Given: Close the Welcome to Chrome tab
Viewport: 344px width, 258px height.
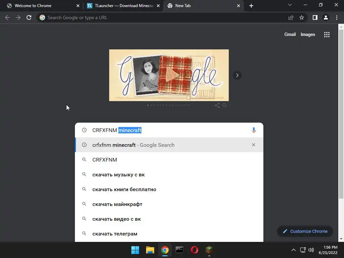Looking at the screenshot, I should pyautogui.click(x=78, y=6).
